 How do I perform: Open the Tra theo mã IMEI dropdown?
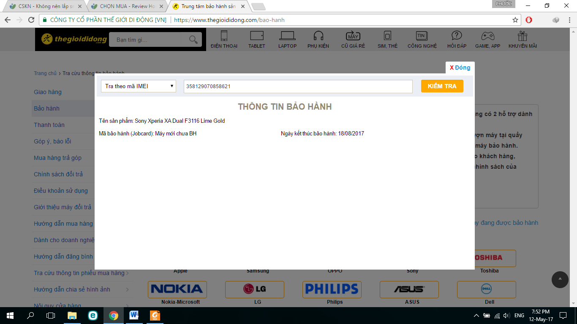click(138, 86)
